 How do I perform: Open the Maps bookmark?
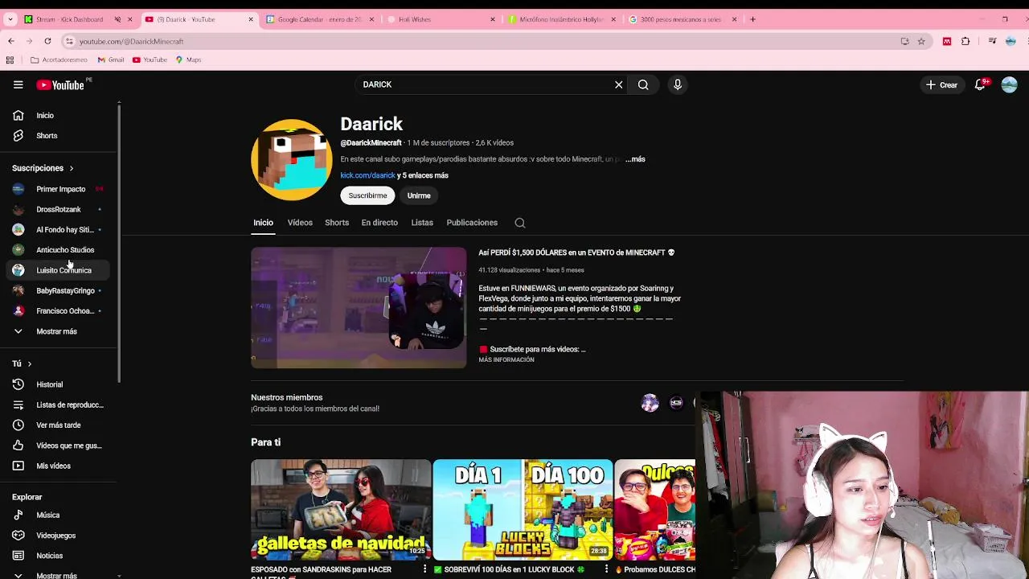tap(188, 60)
